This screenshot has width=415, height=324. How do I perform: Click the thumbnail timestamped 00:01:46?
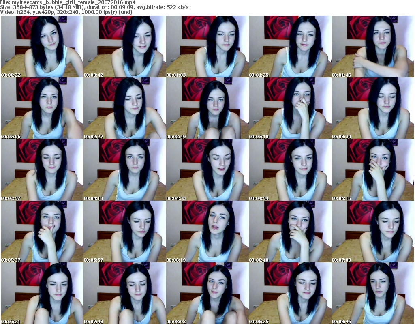[x=373, y=47]
